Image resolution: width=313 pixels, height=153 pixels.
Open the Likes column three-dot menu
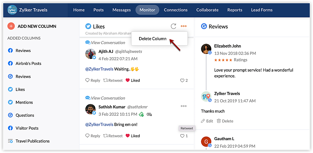click(184, 26)
